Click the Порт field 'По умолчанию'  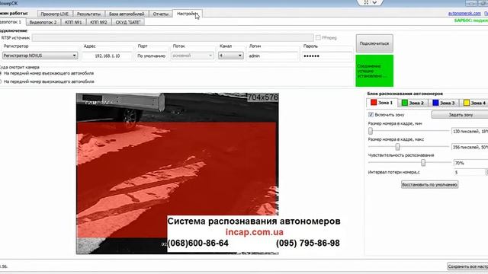click(x=152, y=56)
